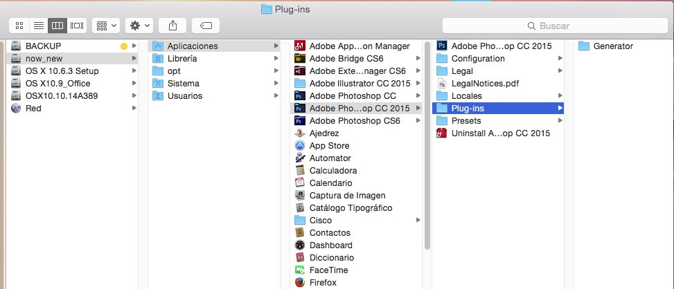Click the Red network globe icon
Image resolution: width=674 pixels, height=289 pixels.
(16, 108)
